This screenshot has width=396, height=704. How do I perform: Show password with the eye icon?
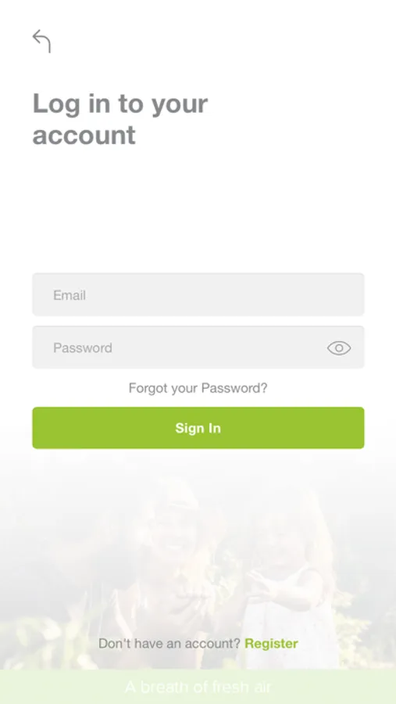tap(339, 348)
